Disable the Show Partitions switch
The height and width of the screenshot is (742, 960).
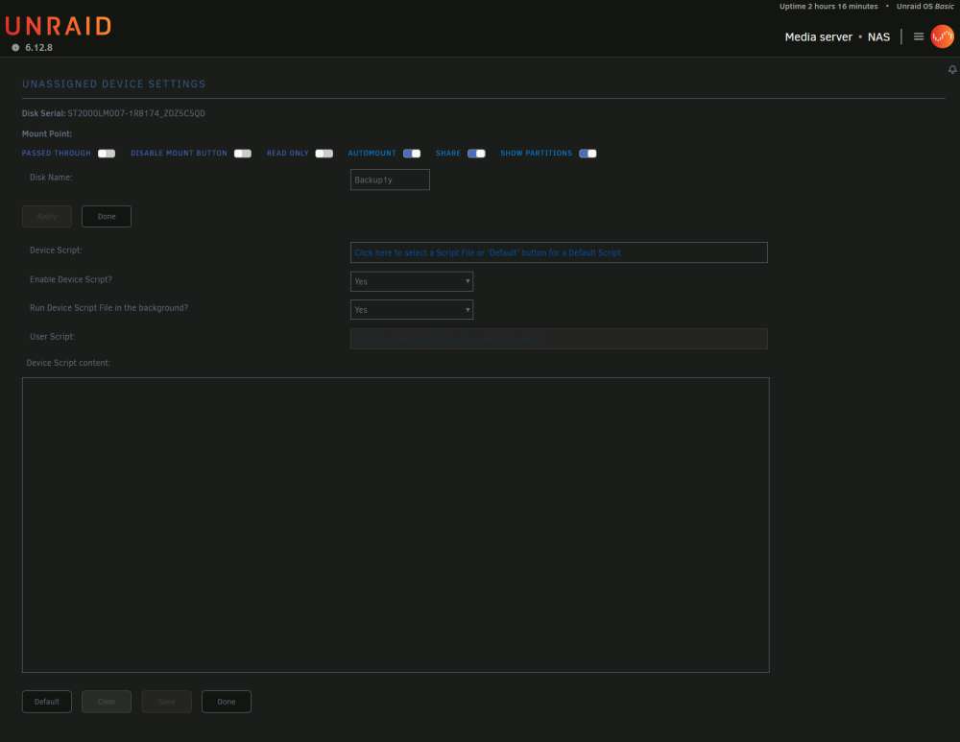point(588,153)
